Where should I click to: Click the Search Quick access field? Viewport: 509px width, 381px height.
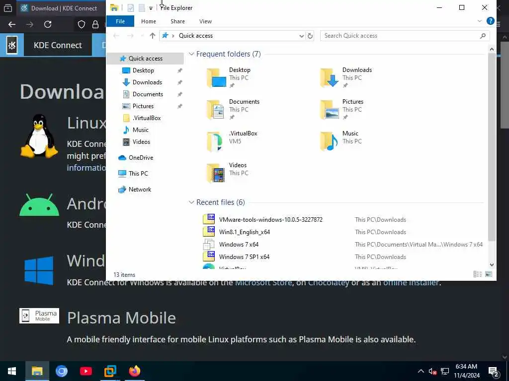[x=405, y=36]
